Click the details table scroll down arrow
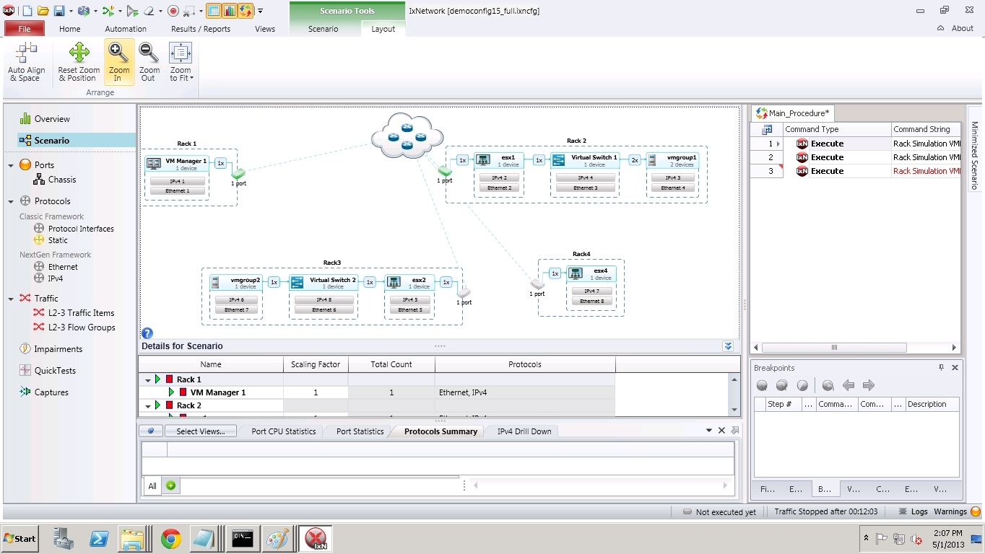This screenshot has width=985, height=554. click(x=734, y=410)
